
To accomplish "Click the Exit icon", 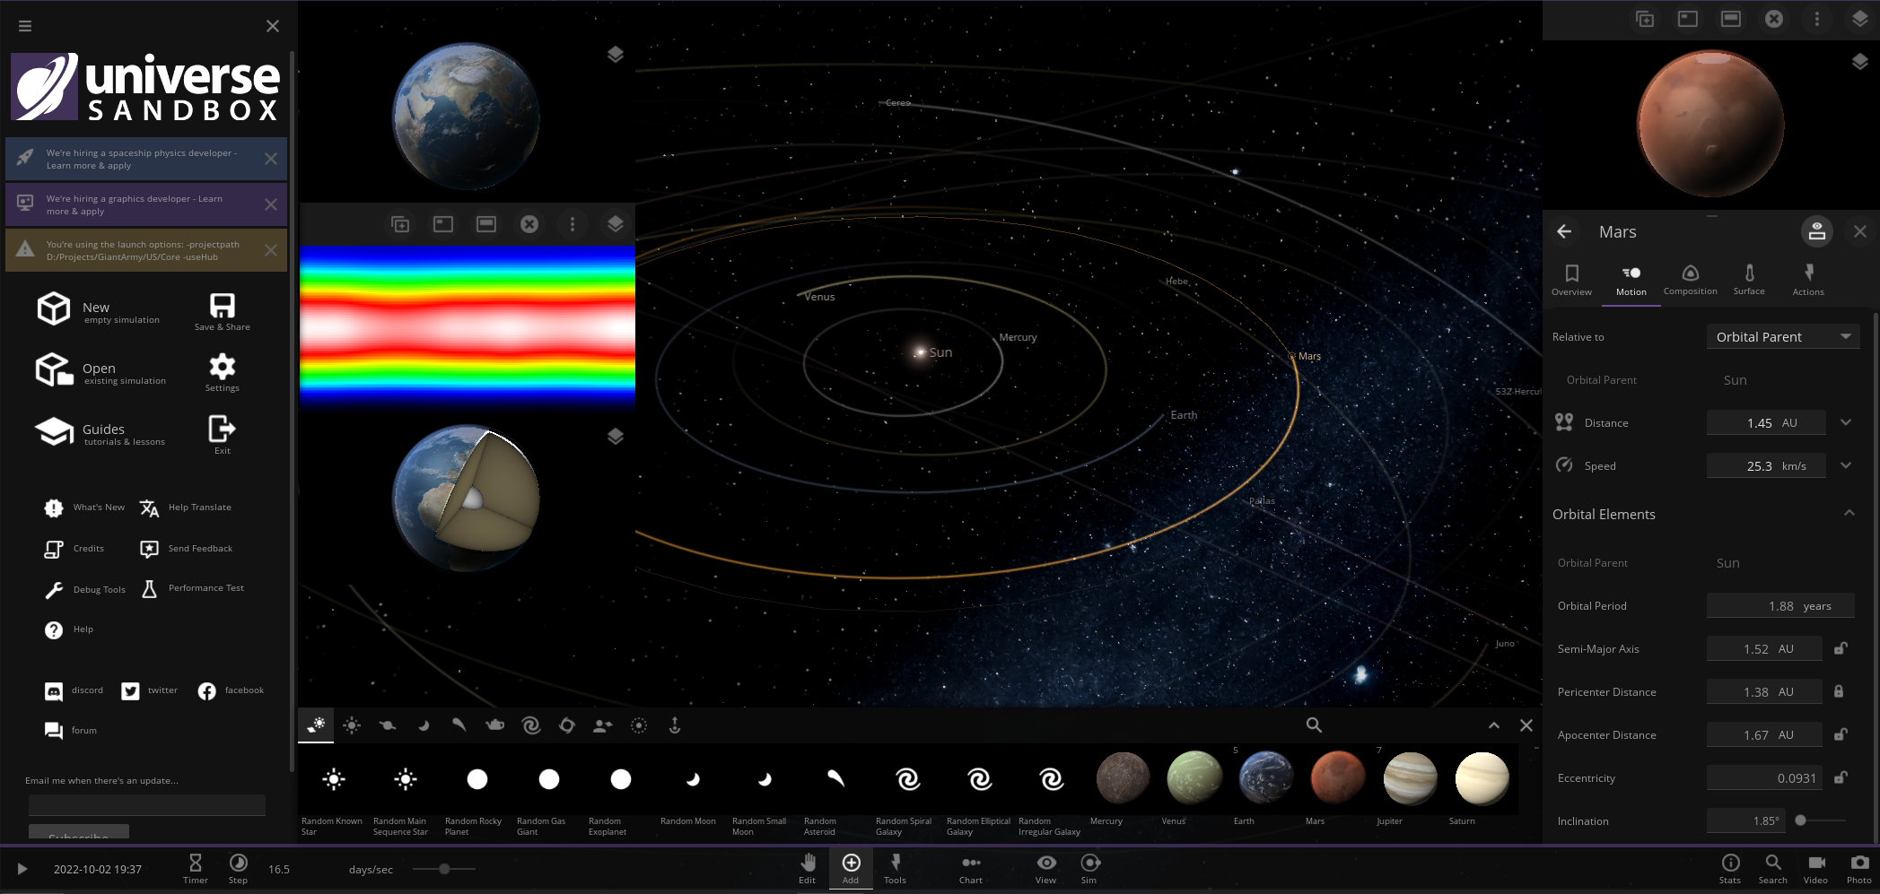I will 222,429.
